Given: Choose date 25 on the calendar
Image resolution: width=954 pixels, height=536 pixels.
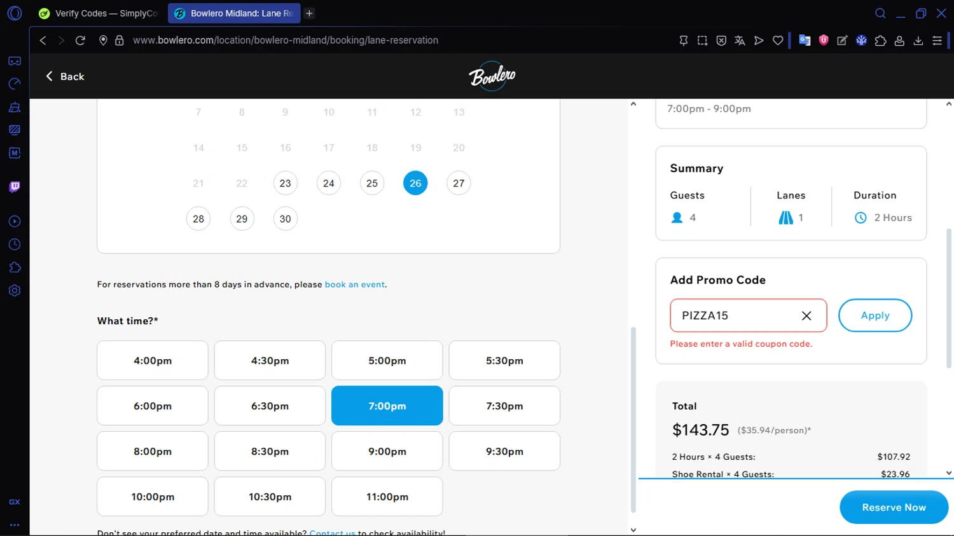Looking at the screenshot, I should click(x=372, y=183).
